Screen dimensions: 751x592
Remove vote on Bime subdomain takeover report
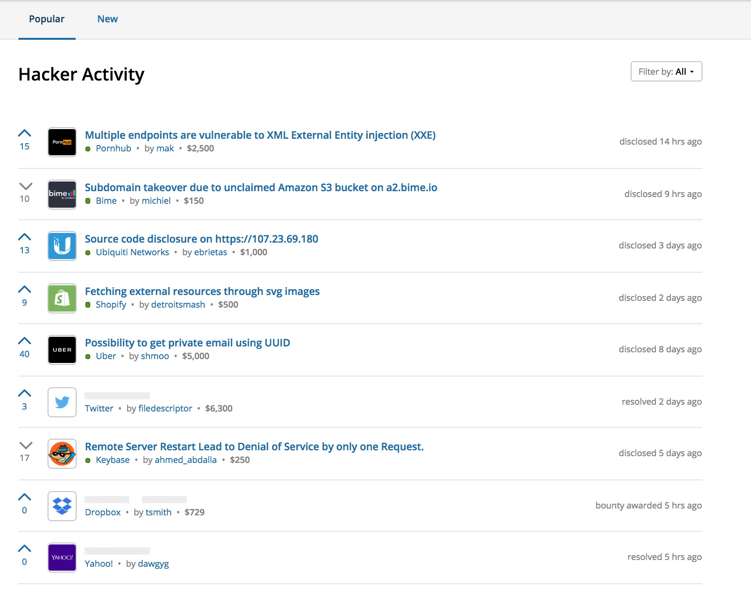tap(25, 186)
